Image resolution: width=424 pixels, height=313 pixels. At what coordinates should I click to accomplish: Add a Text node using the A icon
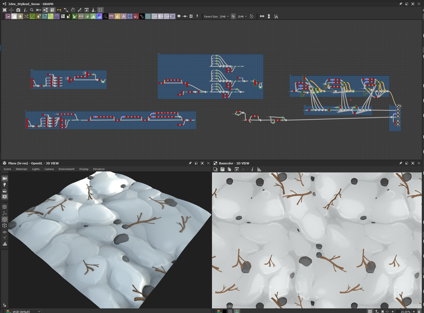[x=124, y=17]
